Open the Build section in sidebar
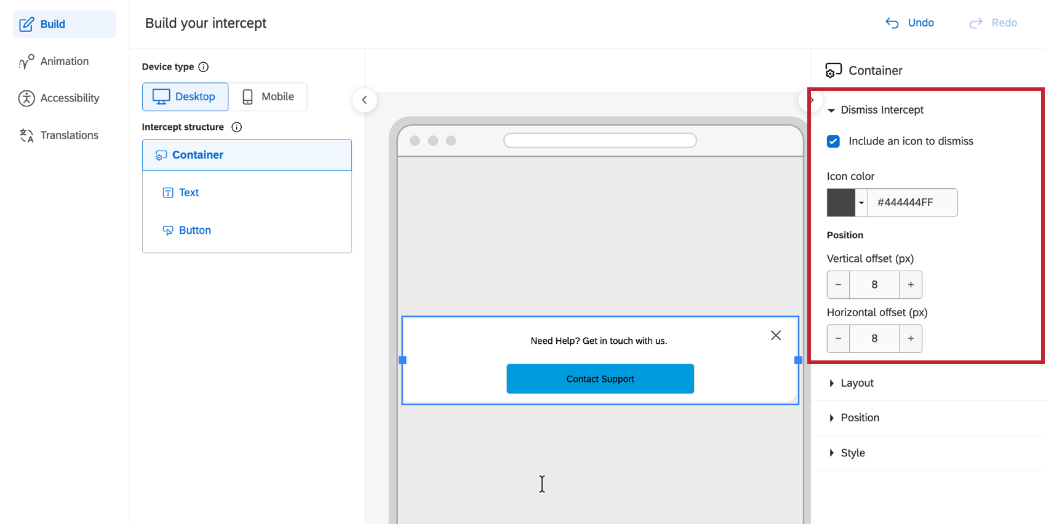The height and width of the screenshot is (524, 1046). tap(64, 24)
